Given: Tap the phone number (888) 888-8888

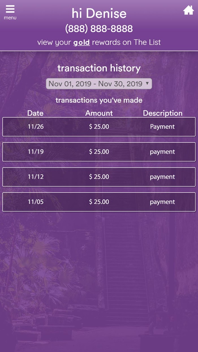Looking at the screenshot, I should (x=99, y=29).
